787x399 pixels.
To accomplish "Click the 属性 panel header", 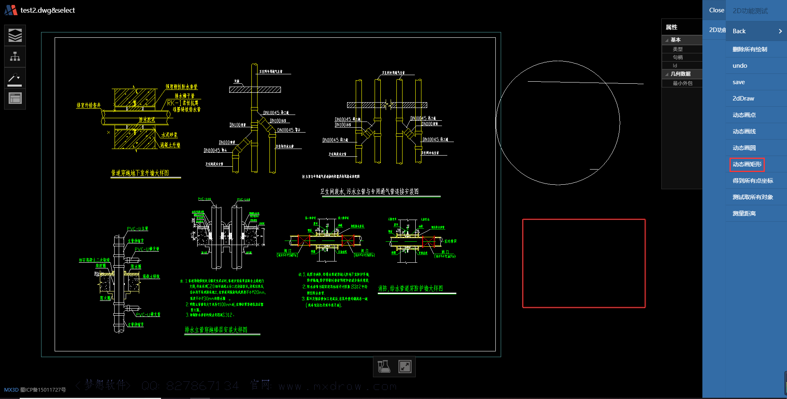I will pyautogui.click(x=672, y=27).
